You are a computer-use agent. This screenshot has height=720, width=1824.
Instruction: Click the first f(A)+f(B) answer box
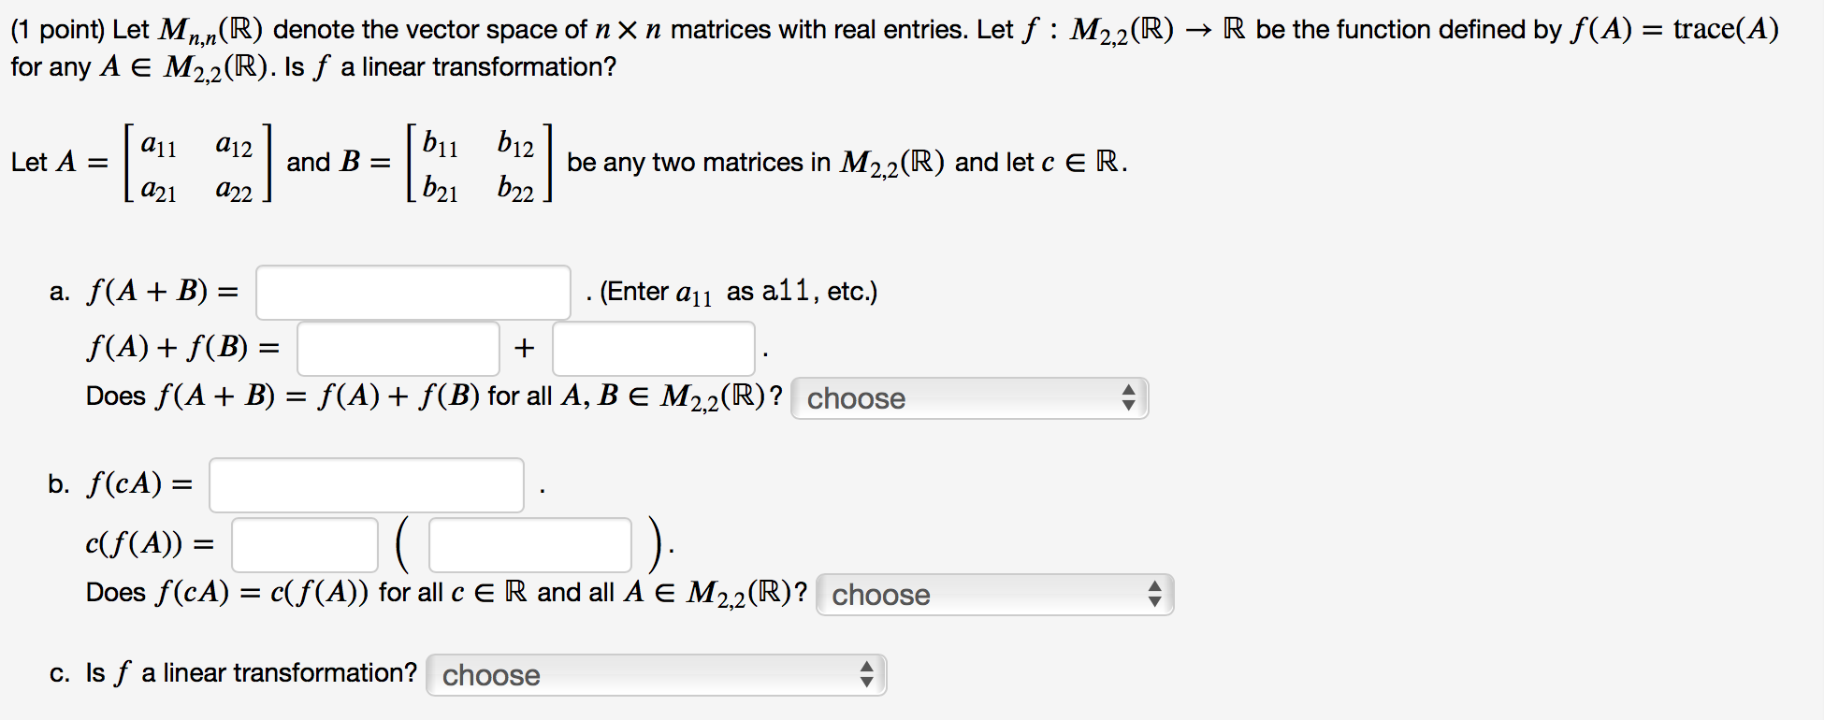click(398, 348)
